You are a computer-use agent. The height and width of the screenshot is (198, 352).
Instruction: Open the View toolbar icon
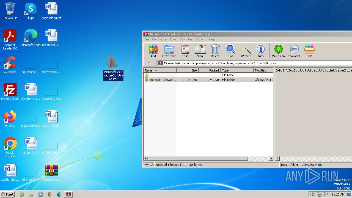200,51
